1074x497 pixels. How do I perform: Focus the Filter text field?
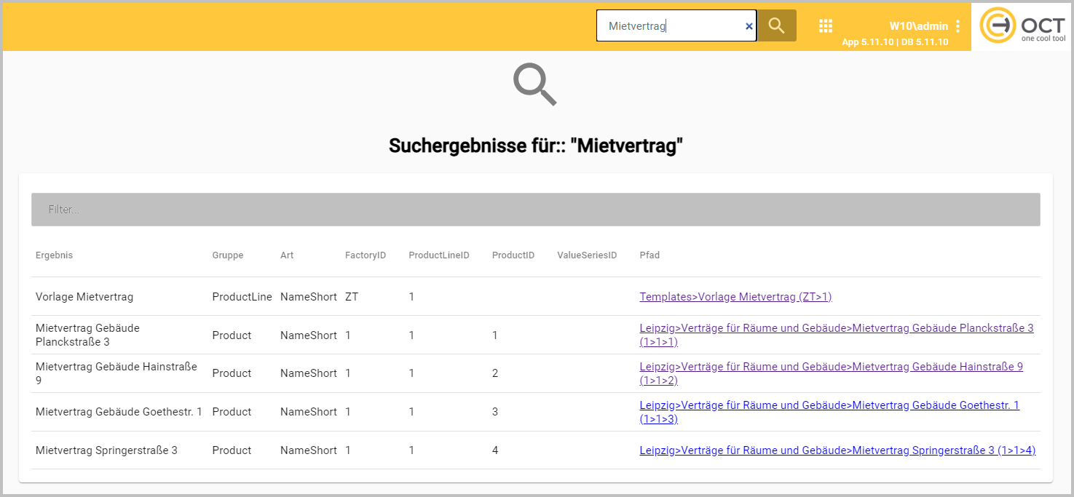click(535, 210)
